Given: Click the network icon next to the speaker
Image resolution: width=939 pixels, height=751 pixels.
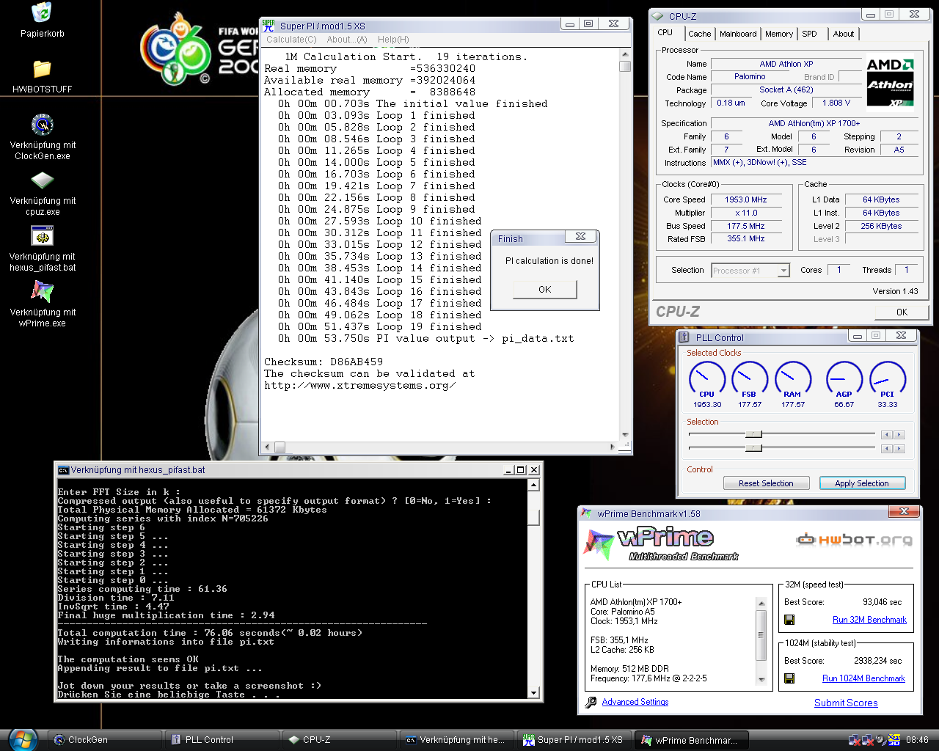Looking at the screenshot, I should (x=868, y=740).
